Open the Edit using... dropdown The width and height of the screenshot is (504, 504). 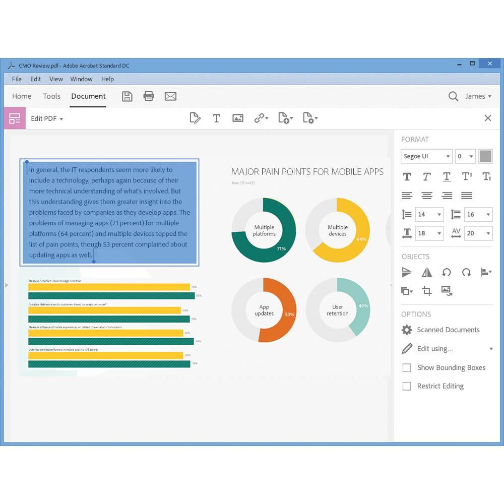pyautogui.click(x=490, y=349)
